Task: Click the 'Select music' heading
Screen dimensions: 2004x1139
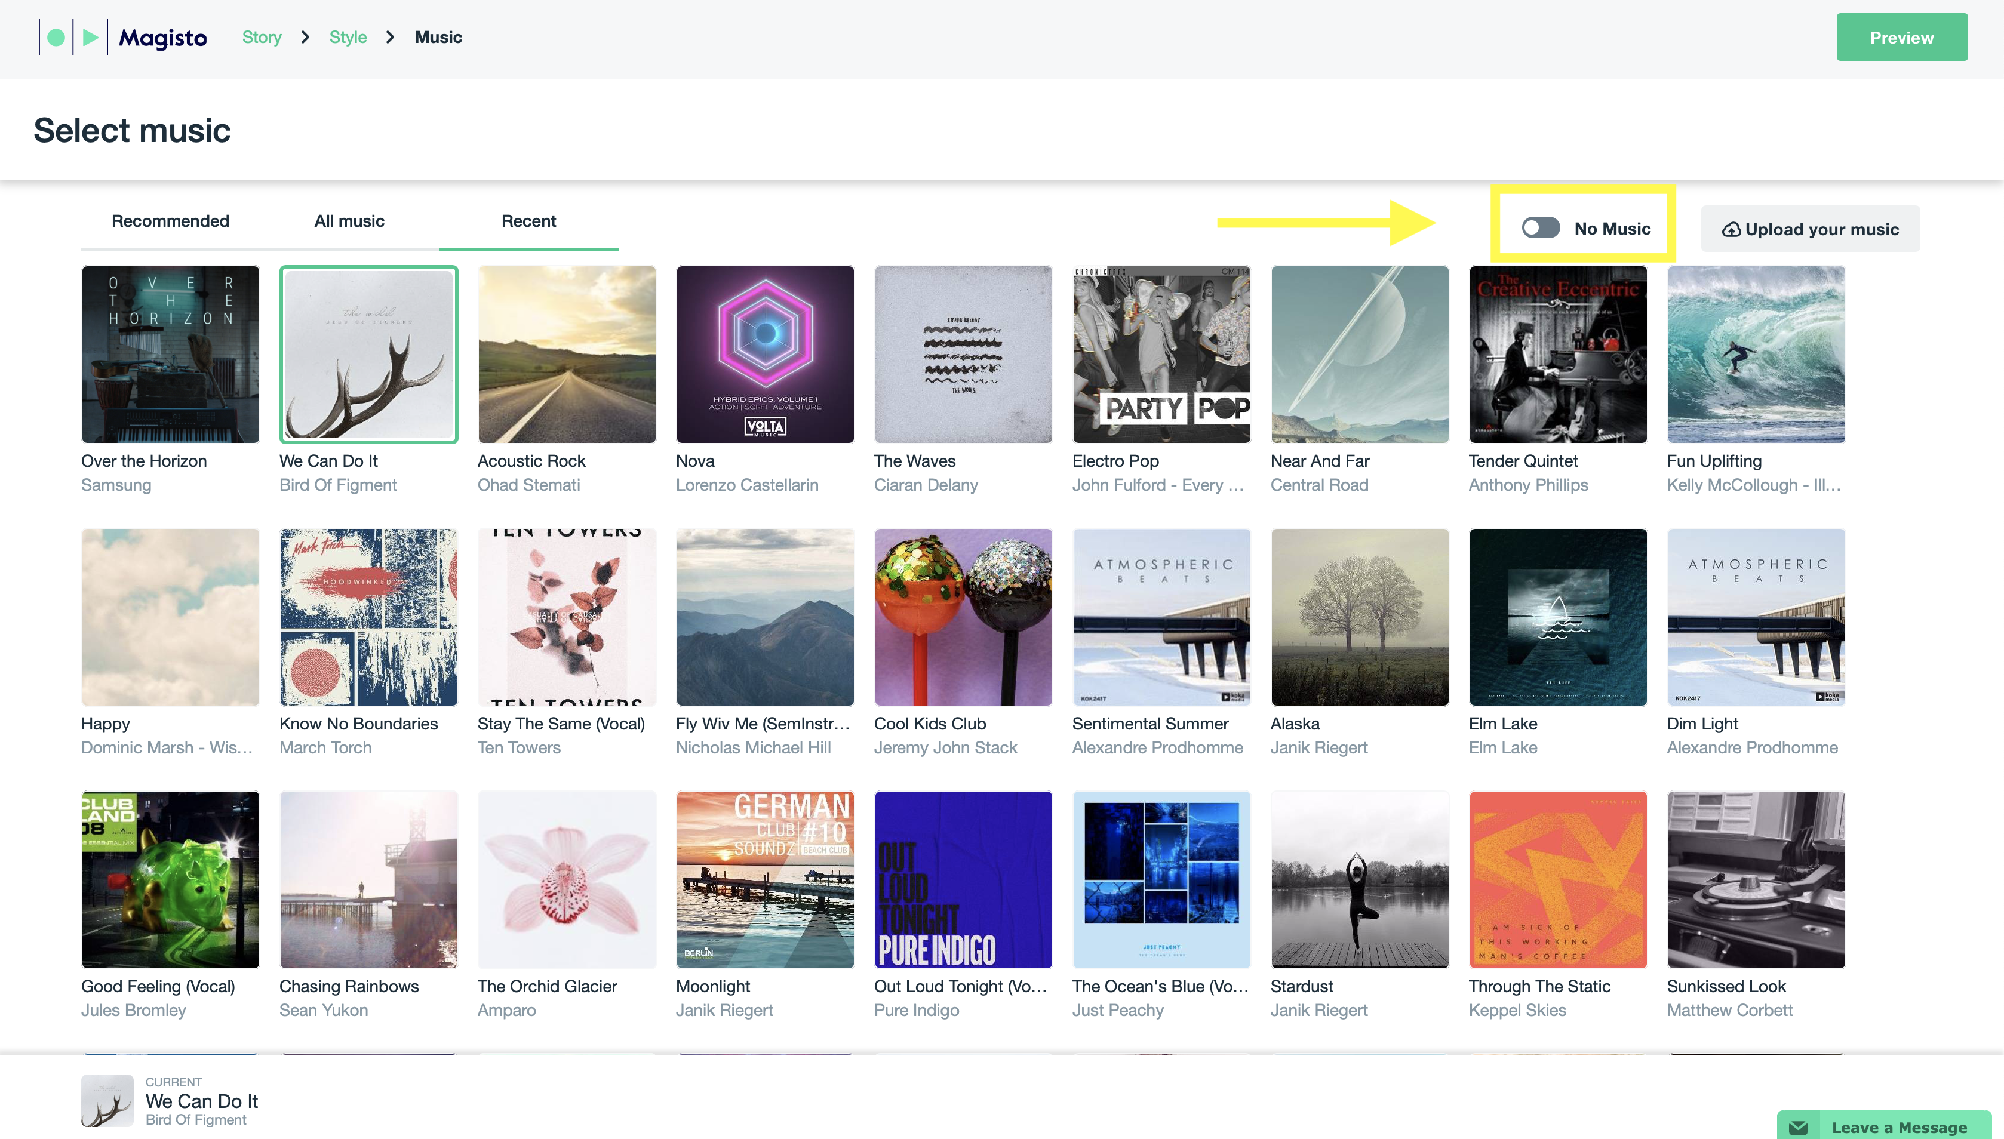Action: click(x=132, y=130)
